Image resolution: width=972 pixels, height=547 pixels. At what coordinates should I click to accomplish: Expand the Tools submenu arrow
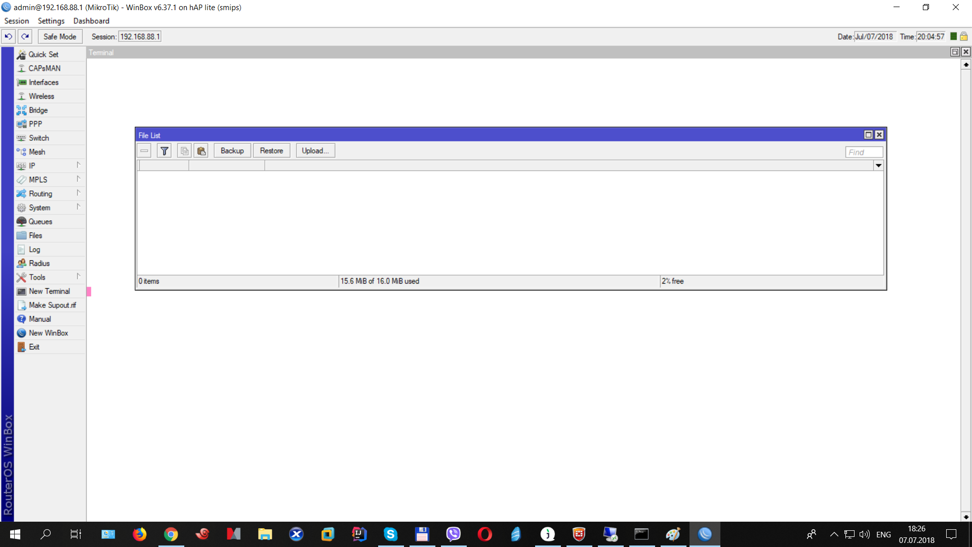pos(78,277)
